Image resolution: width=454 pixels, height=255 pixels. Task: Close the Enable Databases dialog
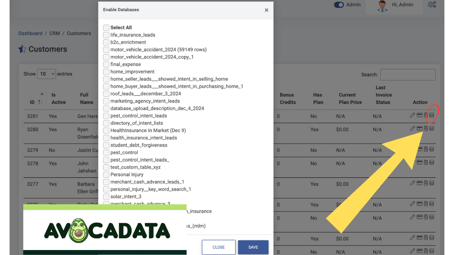(266, 10)
